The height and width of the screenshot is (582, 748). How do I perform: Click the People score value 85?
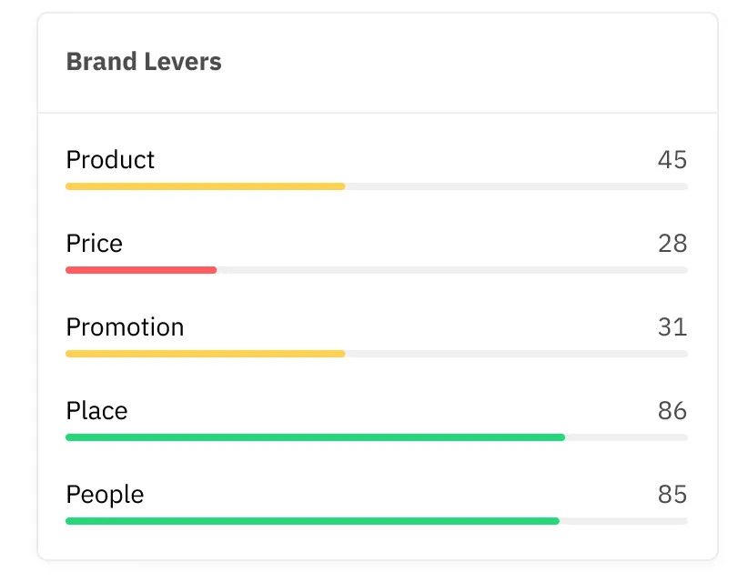672,495
